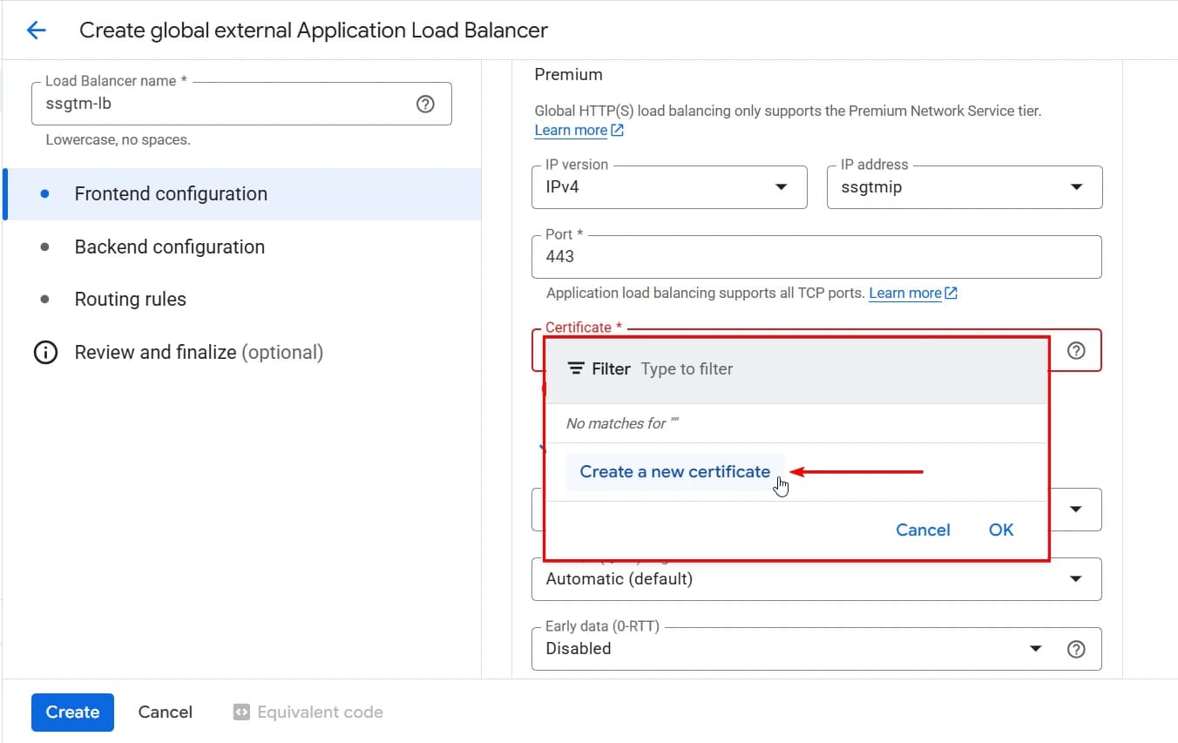The width and height of the screenshot is (1178, 743).
Task: Click the Equivalent code icon
Action: click(241, 713)
